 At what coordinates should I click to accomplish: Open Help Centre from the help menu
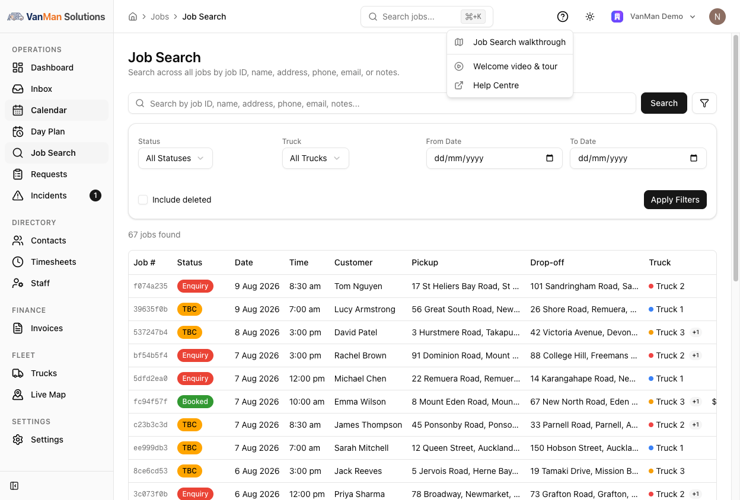tap(510, 85)
